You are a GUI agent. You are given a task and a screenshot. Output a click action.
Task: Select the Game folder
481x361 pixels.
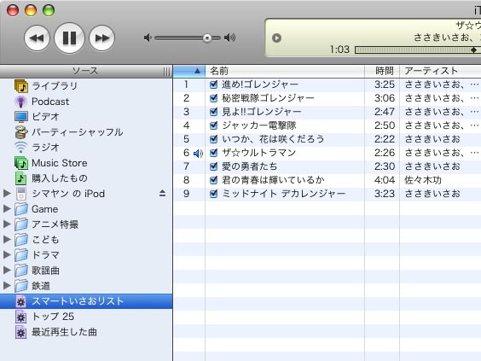36,209
